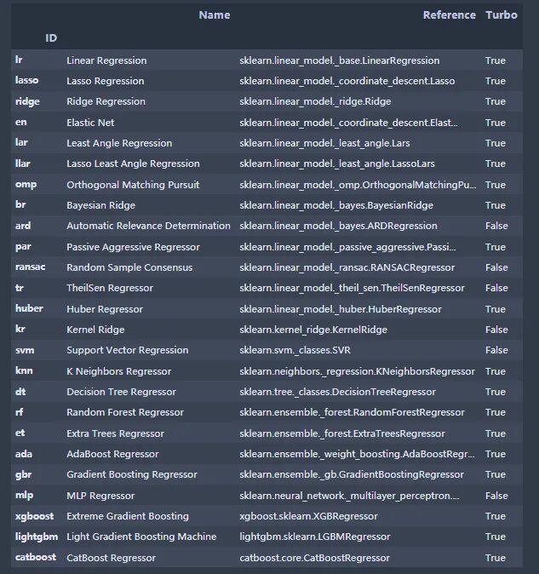539x574 pixels.
Task: Select the 'en' row ID
Action: (x=20, y=122)
